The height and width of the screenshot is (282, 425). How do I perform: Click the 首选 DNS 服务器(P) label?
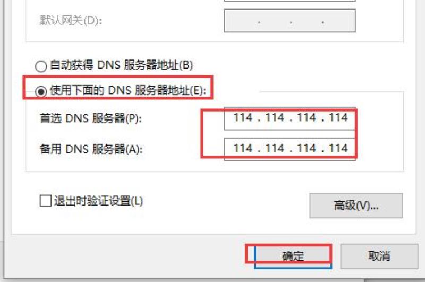[x=91, y=118]
